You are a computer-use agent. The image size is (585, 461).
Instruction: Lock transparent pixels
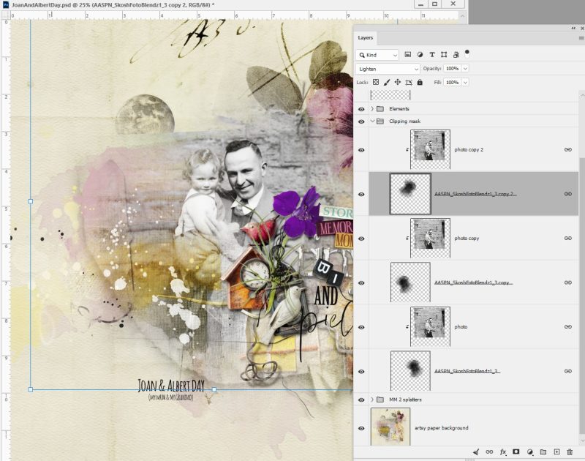(x=376, y=82)
